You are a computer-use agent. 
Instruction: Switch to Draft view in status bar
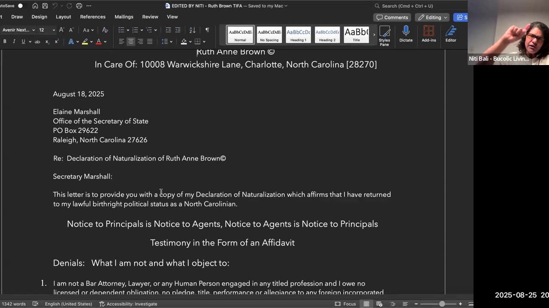tap(406, 304)
